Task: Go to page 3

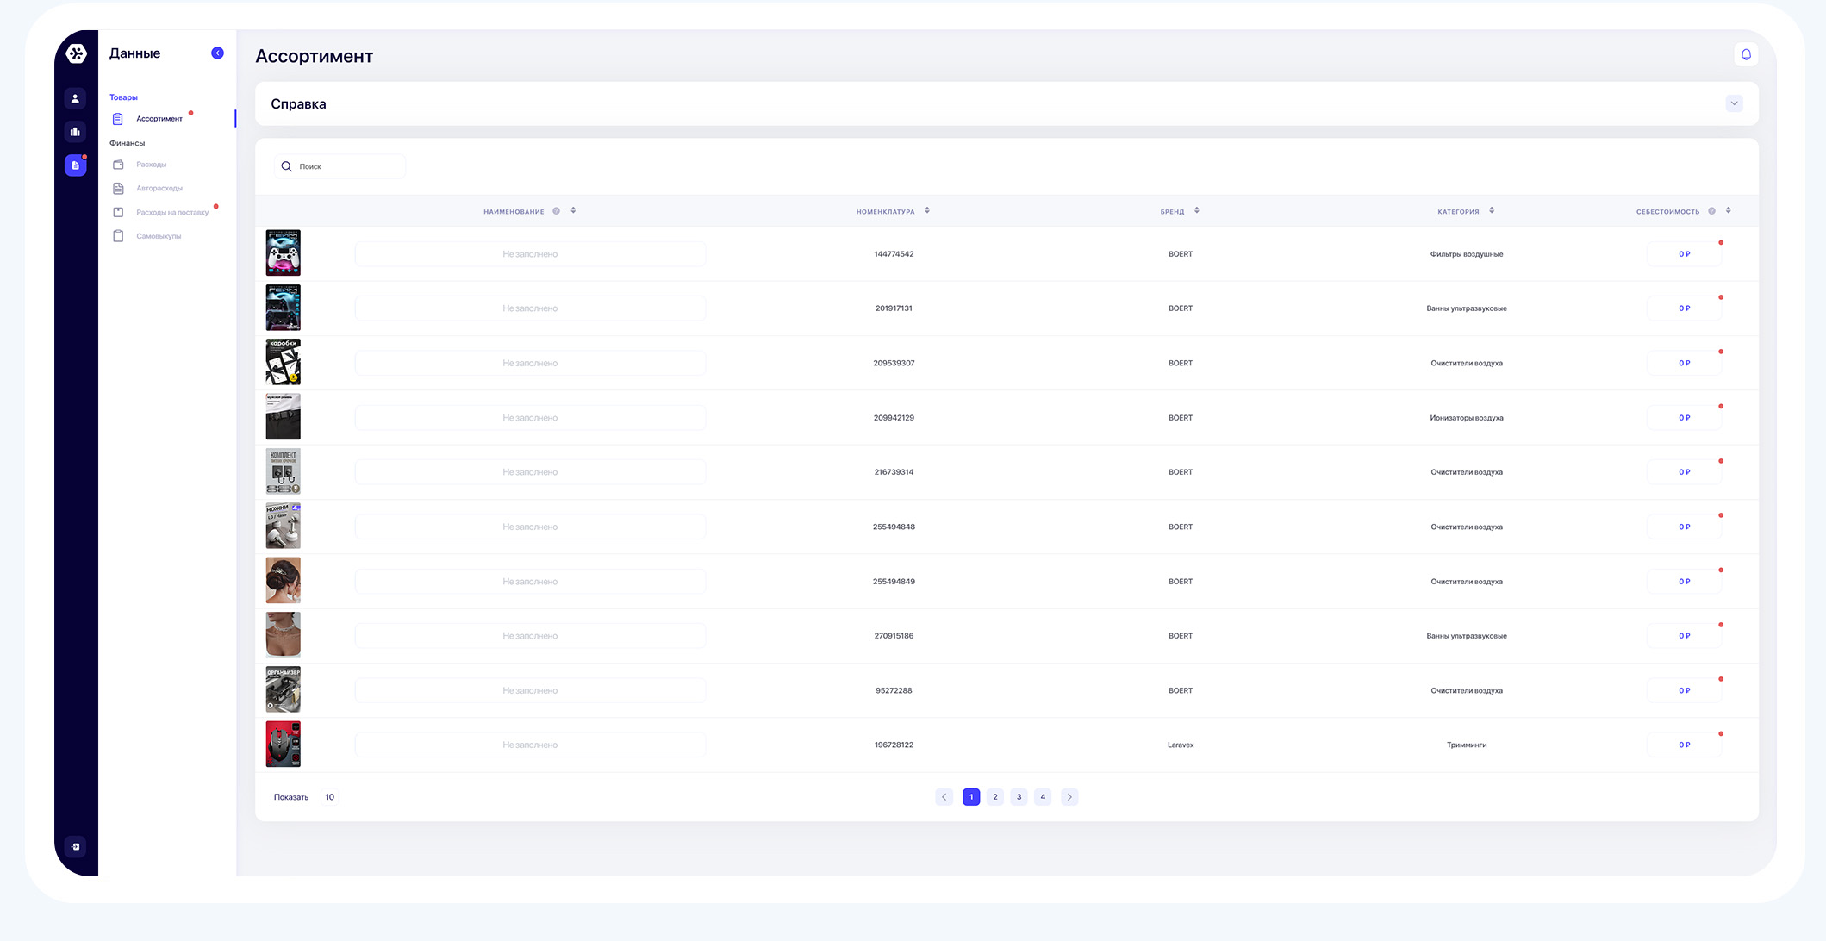Action: [1019, 797]
